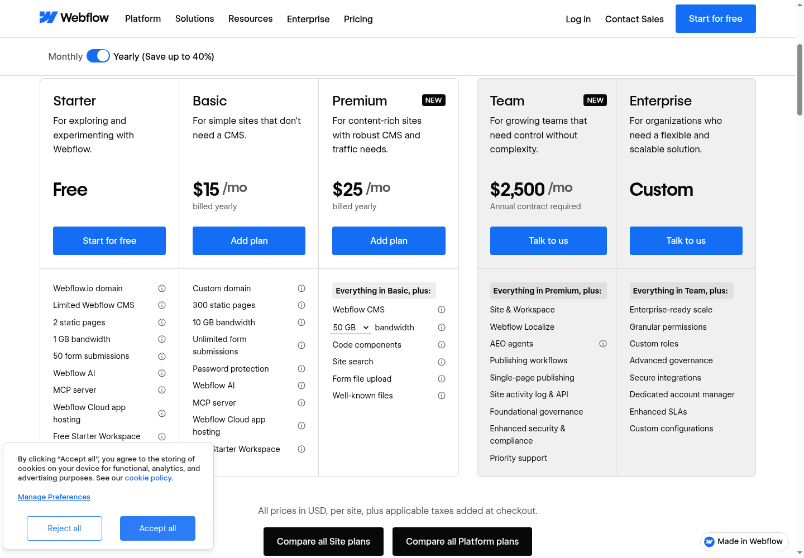Viewport: 804px width, 558px height.
Task: Show info for Starter Webflow Cloud app hosting
Action: point(162,413)
